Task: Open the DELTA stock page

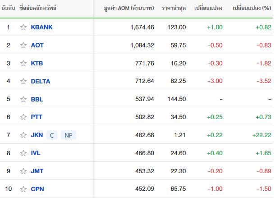Action: 41,81
